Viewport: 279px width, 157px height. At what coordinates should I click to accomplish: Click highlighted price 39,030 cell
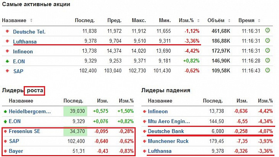pyautogui.click(x=75, y=111)
